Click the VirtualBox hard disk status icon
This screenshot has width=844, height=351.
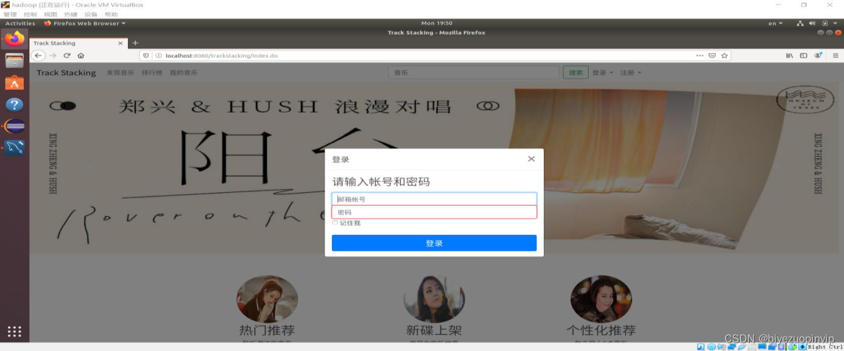click(701, 347)
